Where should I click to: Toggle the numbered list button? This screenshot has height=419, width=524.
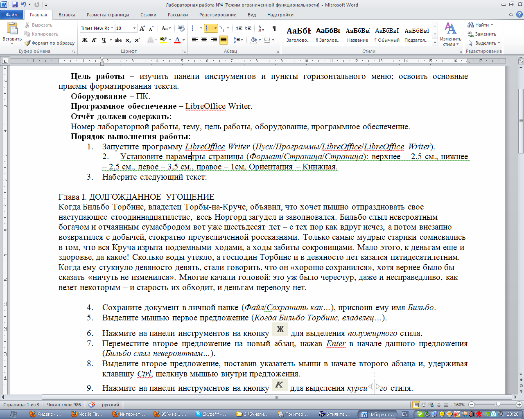pos(208,28)
